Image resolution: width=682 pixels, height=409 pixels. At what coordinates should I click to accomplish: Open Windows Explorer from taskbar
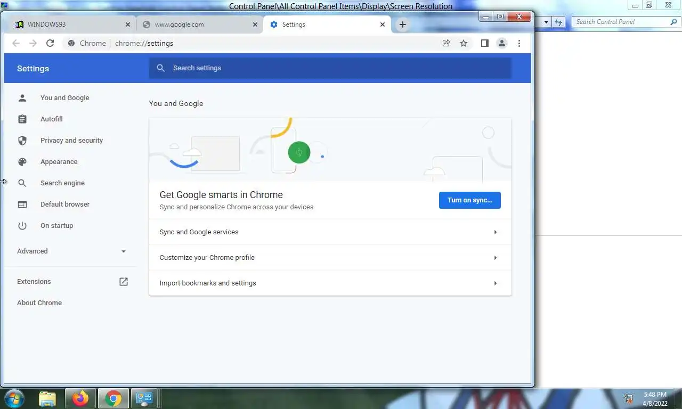coord(47,398)
